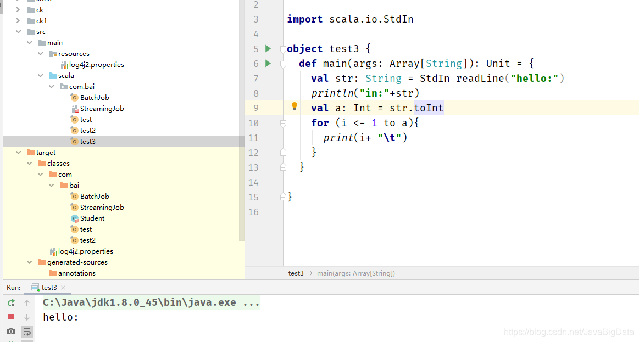Collapse the classes folder
Image resolution: width=639 pixels, height=342 pixels.
[29, 164]
